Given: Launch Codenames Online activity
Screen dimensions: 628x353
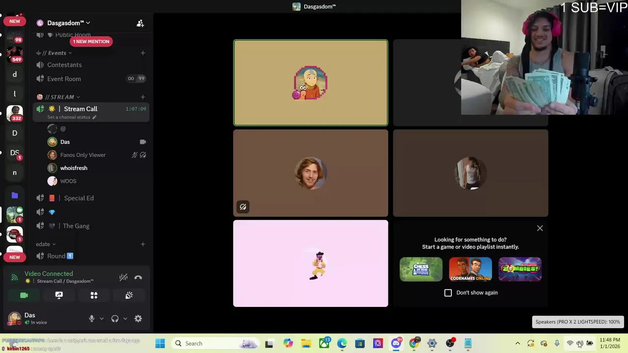Looking at the screenshot, I should click(471, 269).
